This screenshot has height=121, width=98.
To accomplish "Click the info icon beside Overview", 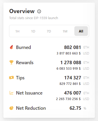I will click(x=39, y=12).
